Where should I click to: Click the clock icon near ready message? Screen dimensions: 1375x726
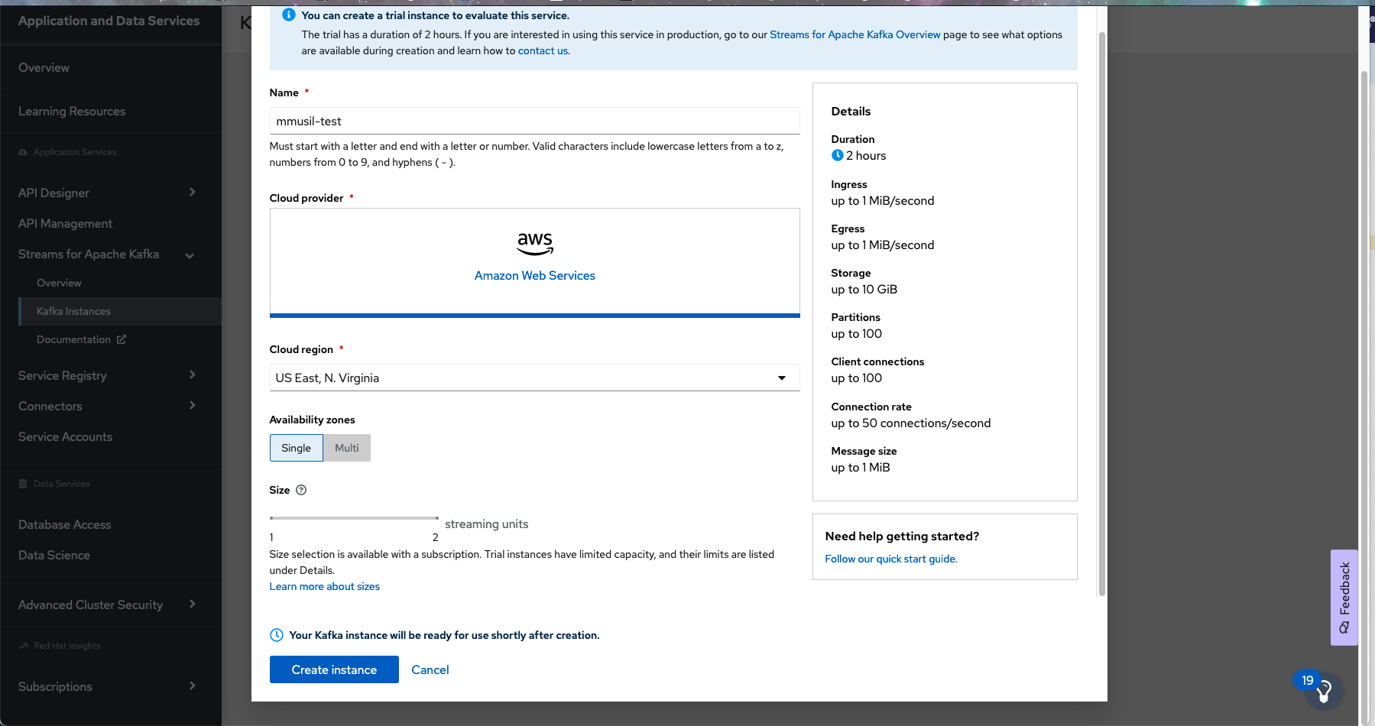pos(277,635)
